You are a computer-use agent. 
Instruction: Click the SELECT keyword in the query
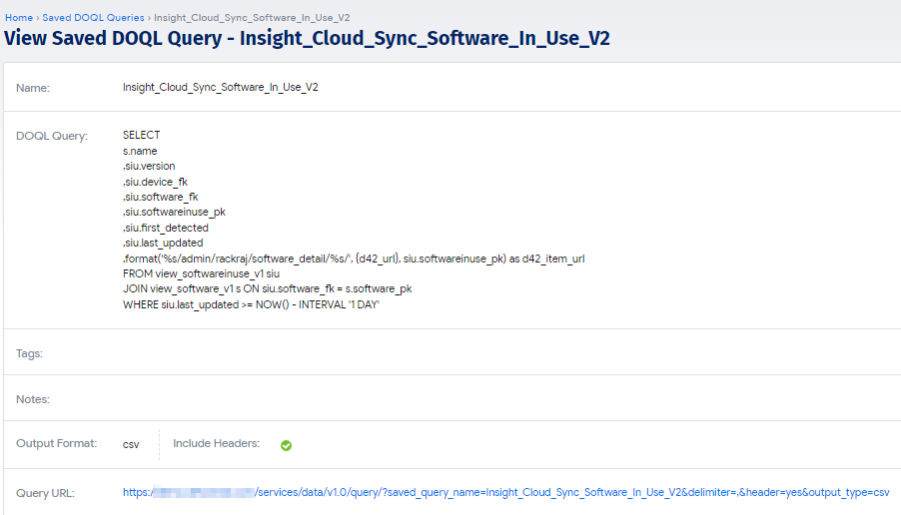(141, 135)
